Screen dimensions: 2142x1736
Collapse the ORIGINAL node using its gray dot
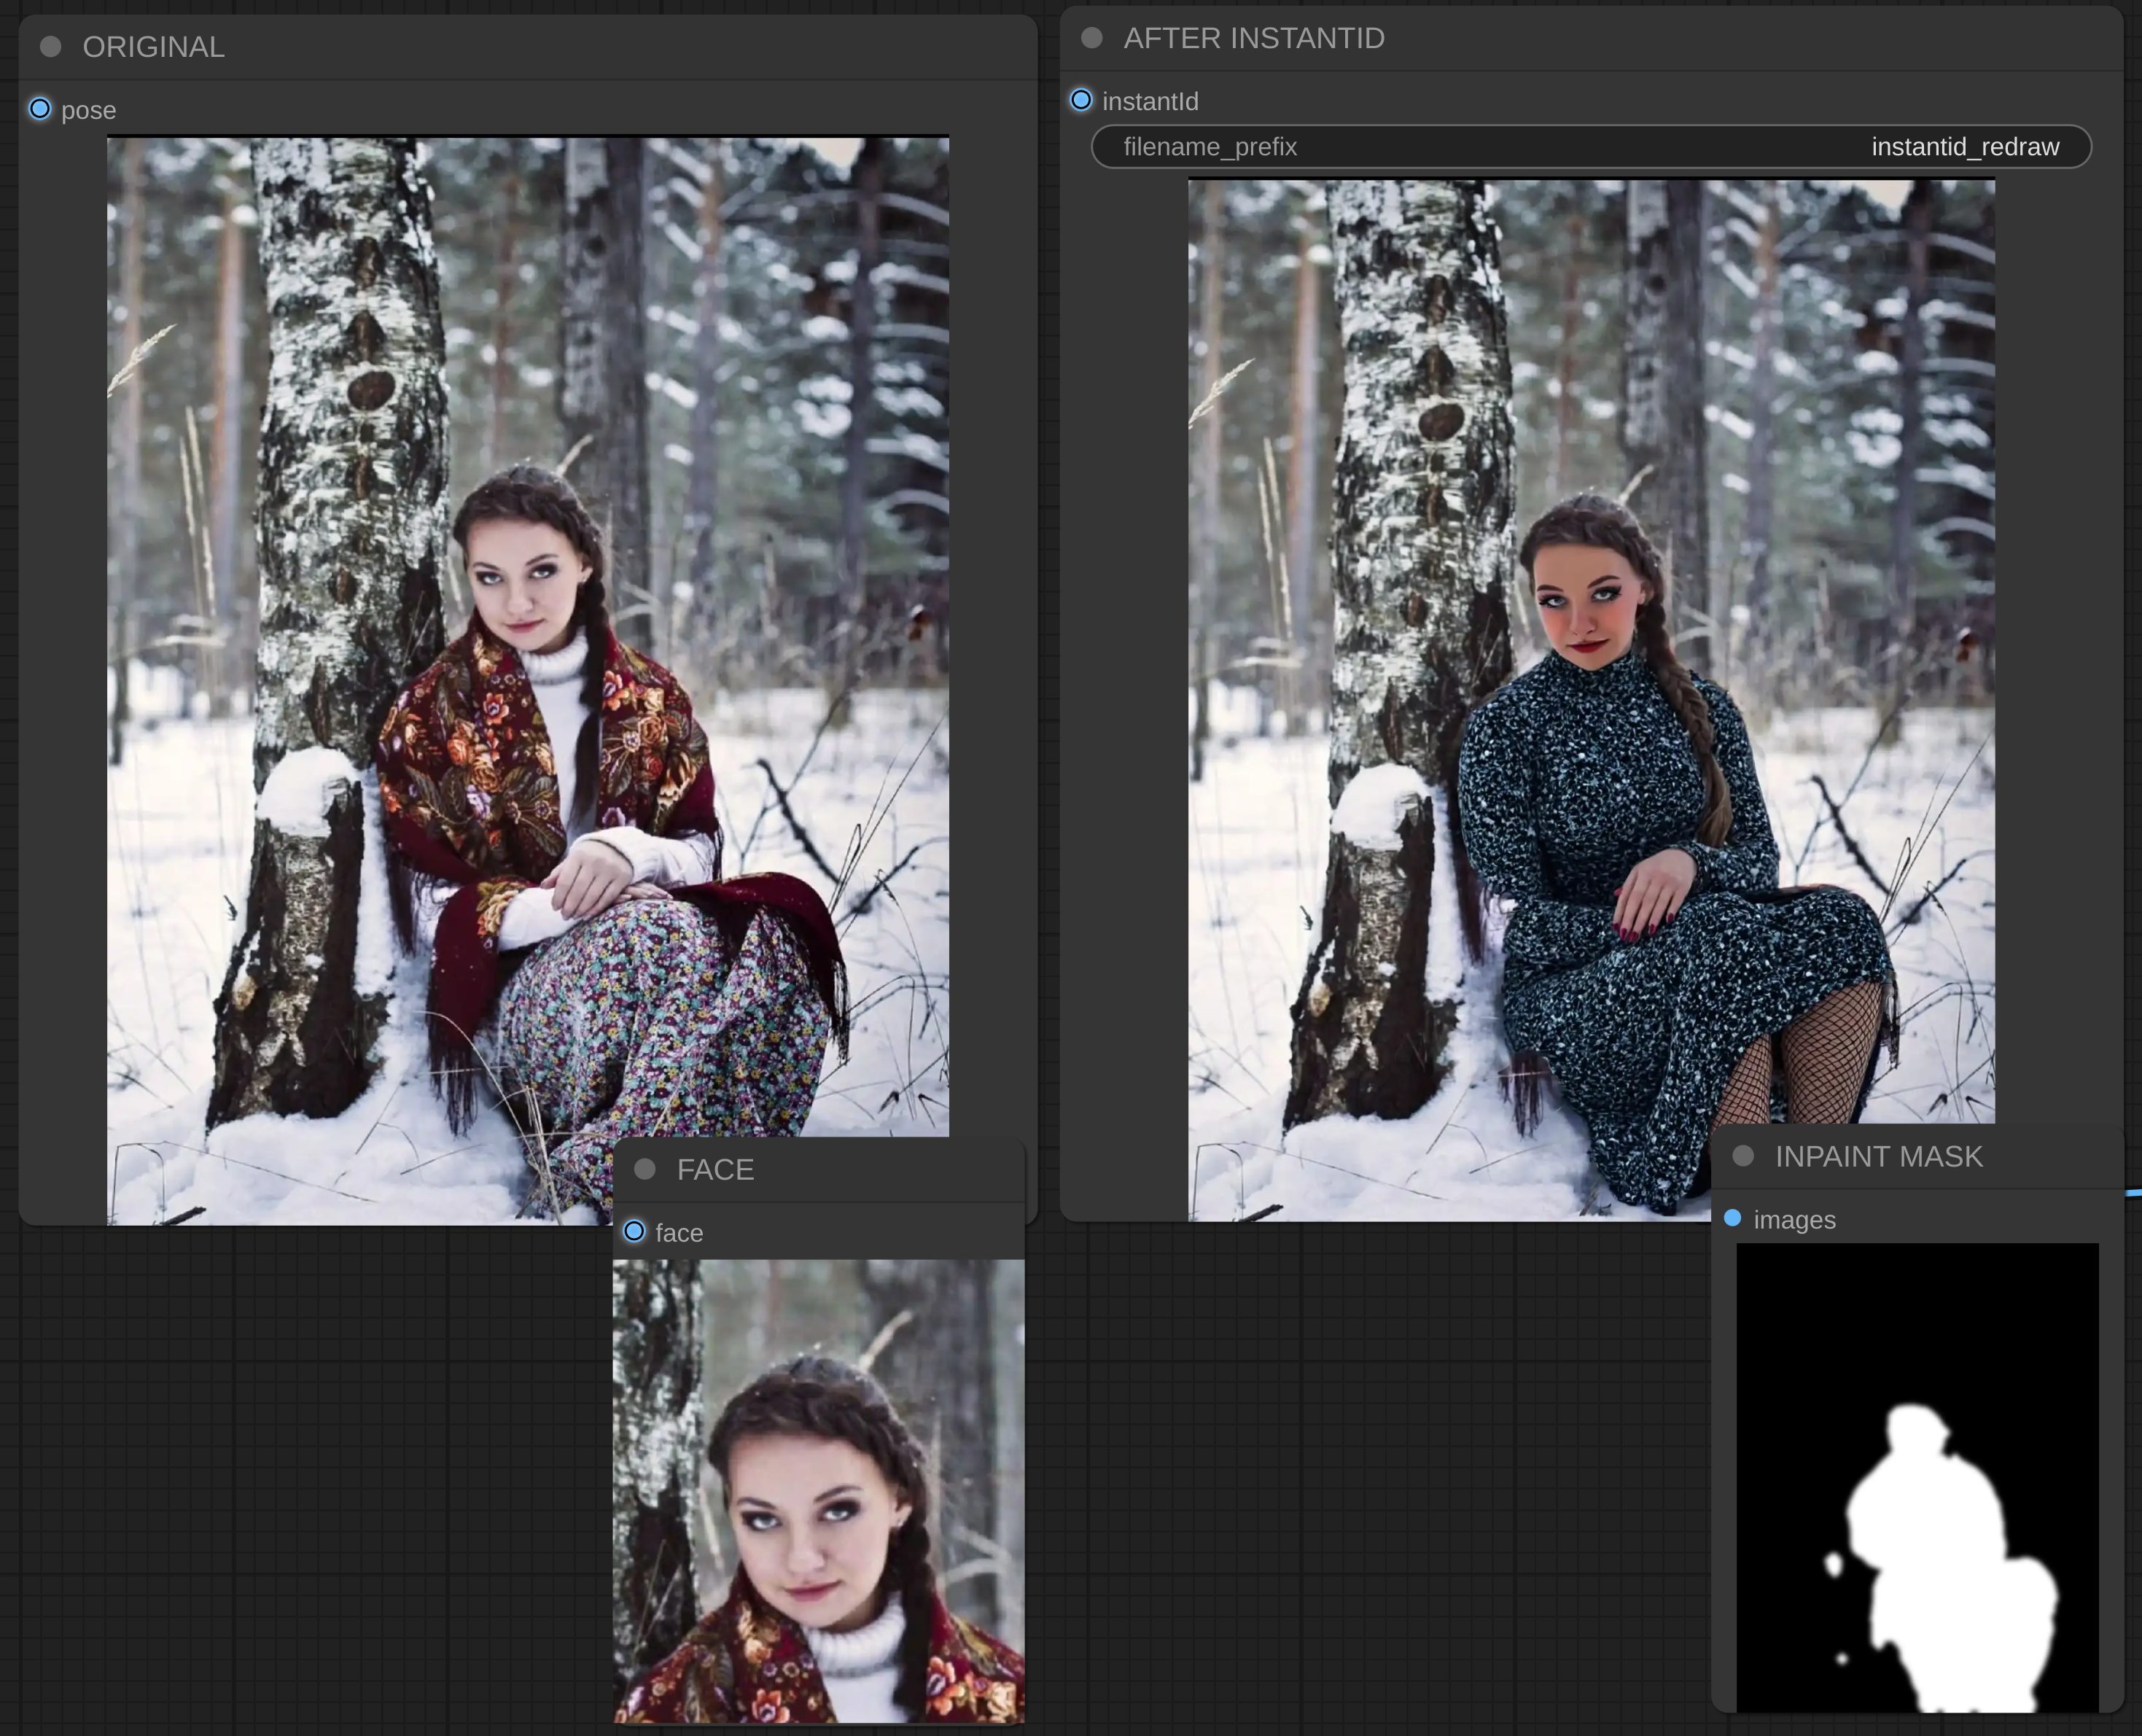[x=51, y=47]
